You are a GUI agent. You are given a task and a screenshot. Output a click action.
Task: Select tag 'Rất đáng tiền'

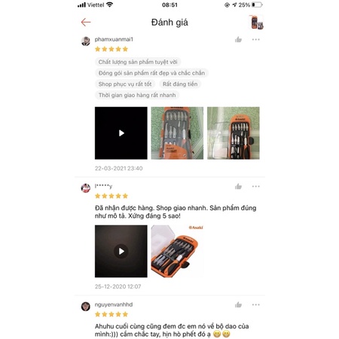point(180,84)
